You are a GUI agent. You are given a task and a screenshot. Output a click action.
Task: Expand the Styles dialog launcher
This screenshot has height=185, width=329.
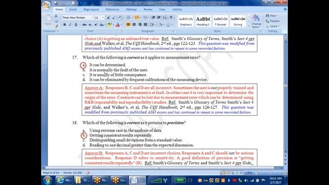[x=261, y=31]
